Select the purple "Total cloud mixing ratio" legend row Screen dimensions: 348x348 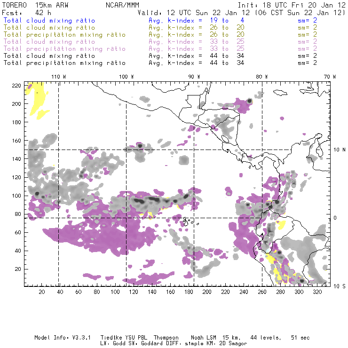49,42
